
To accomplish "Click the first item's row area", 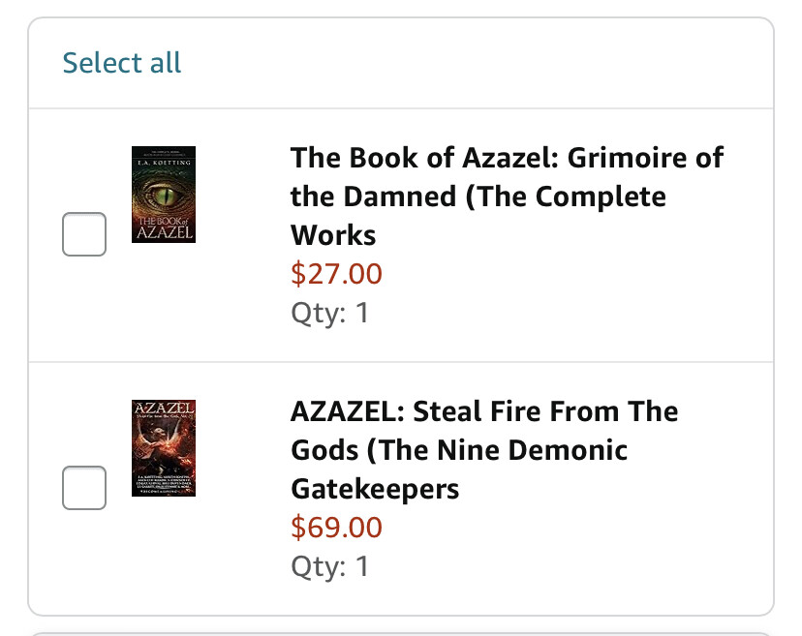I will click(401, 232).
